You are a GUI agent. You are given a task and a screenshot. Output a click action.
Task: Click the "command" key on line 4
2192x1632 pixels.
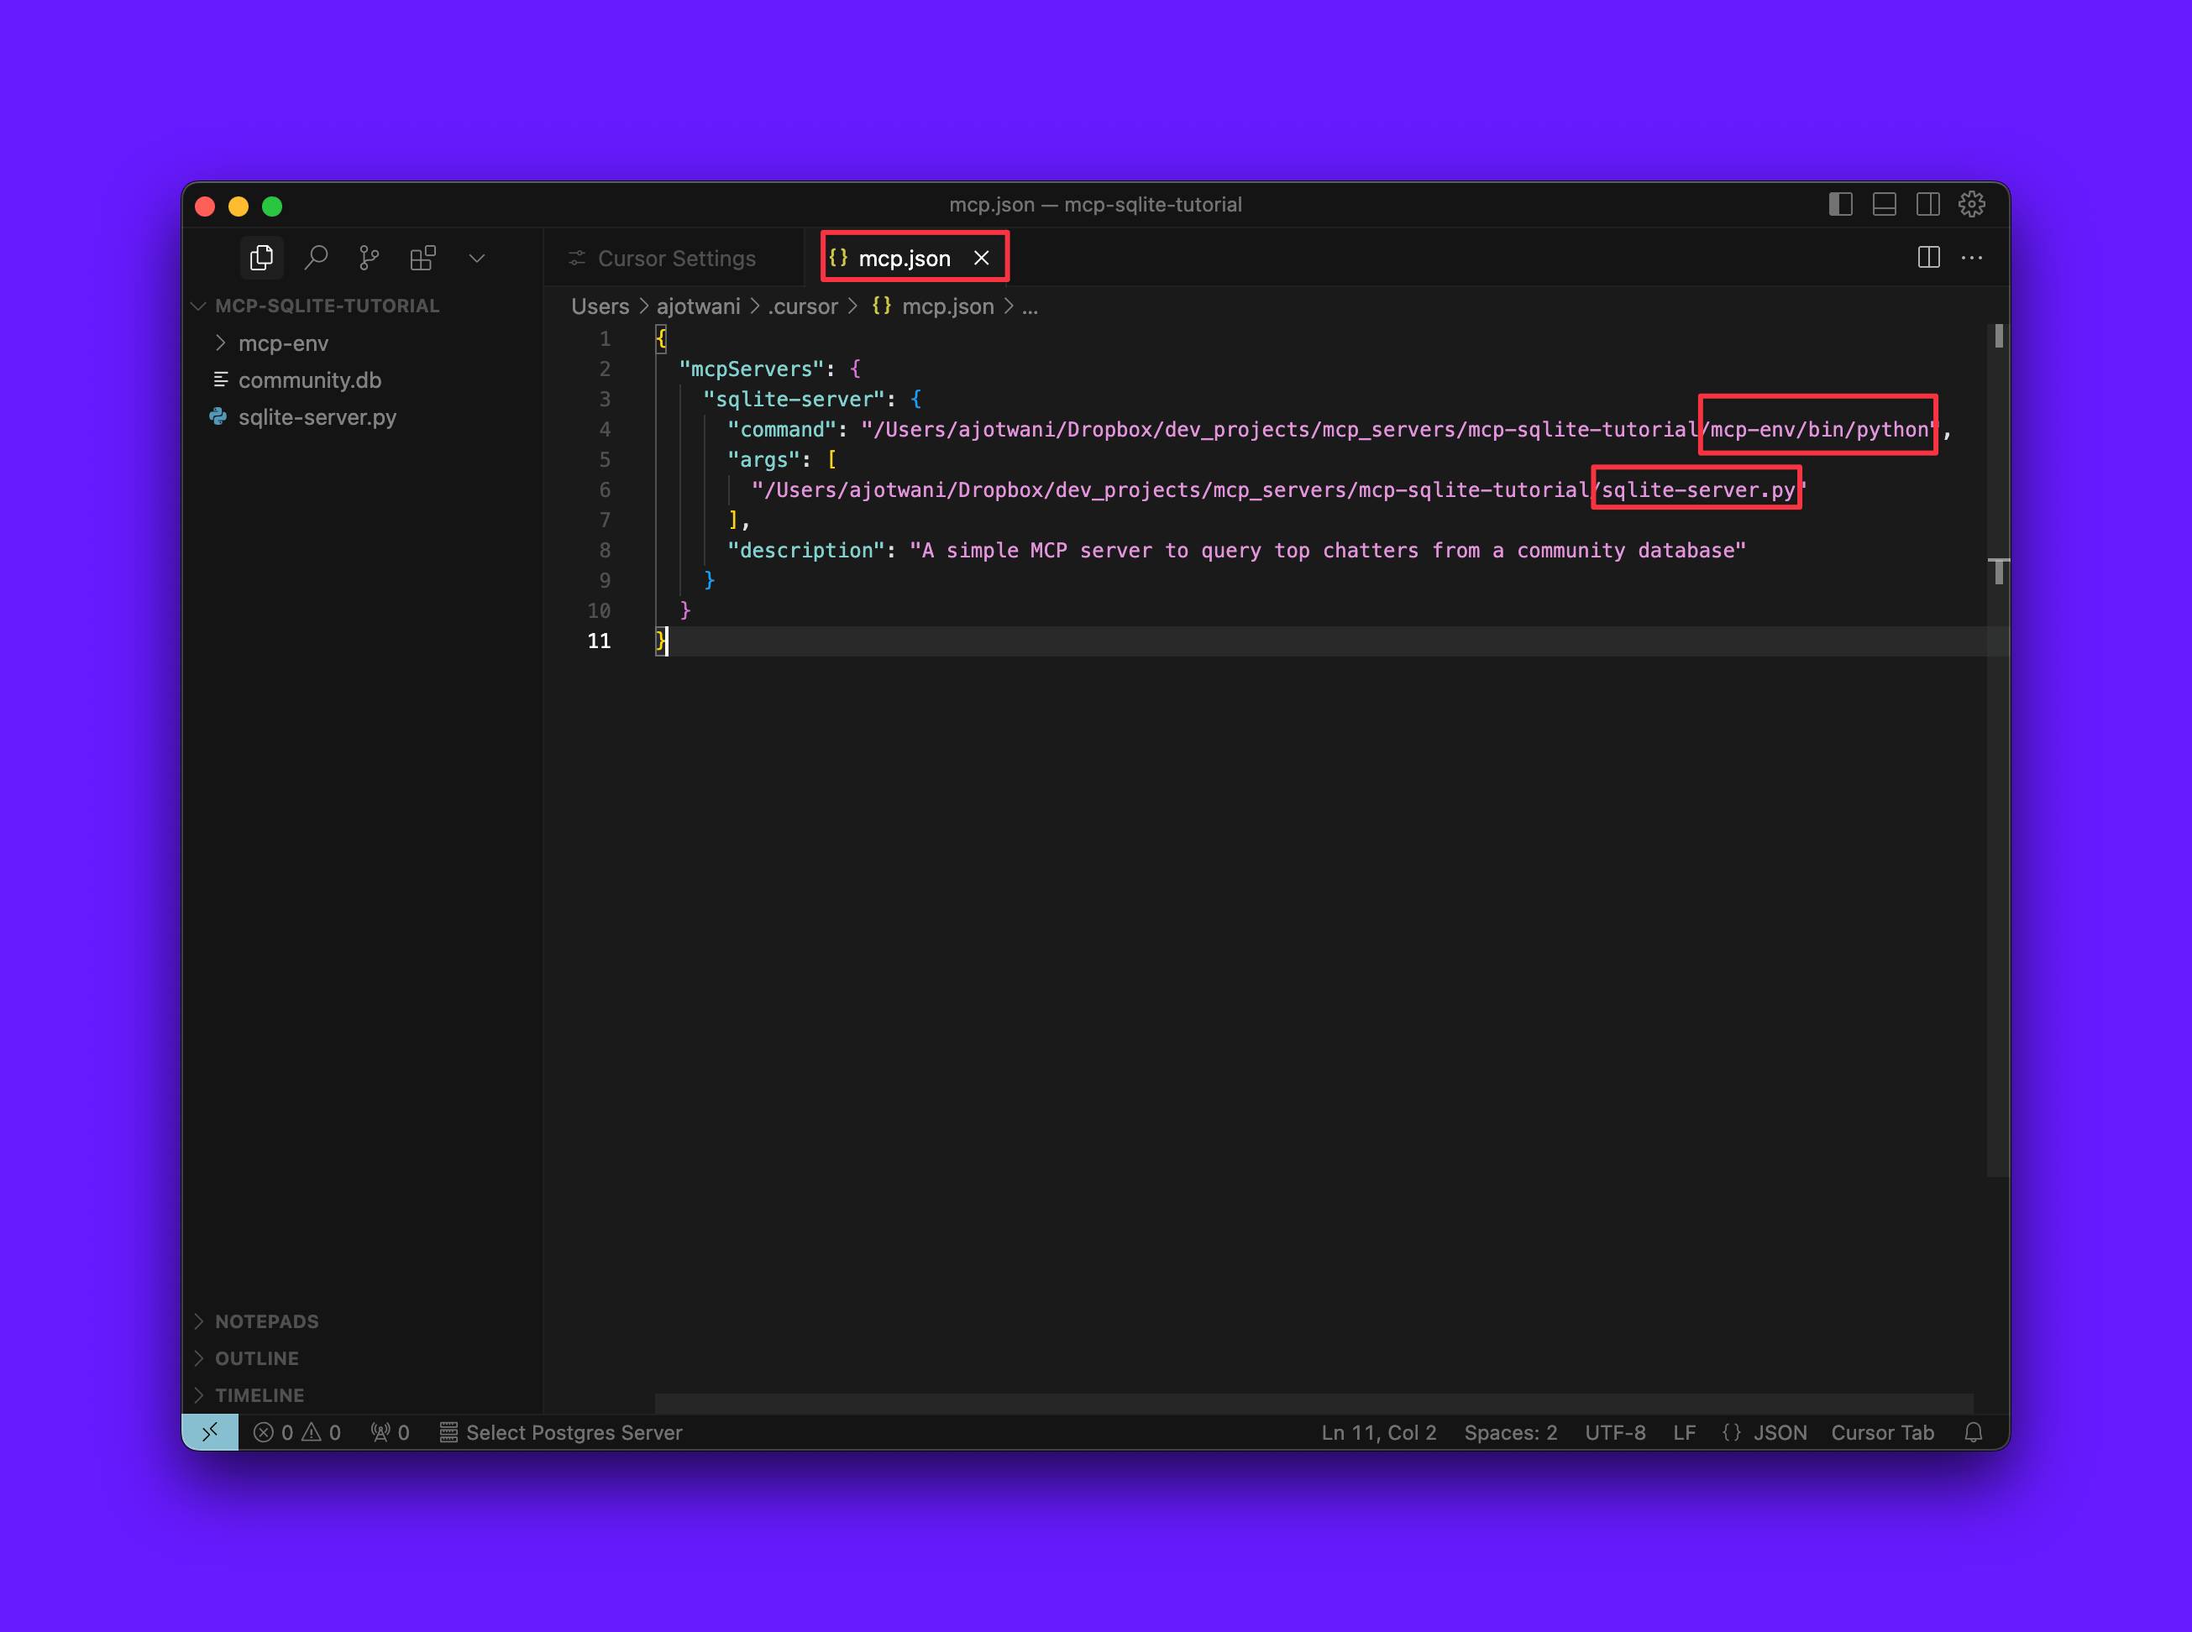(782, 430)
